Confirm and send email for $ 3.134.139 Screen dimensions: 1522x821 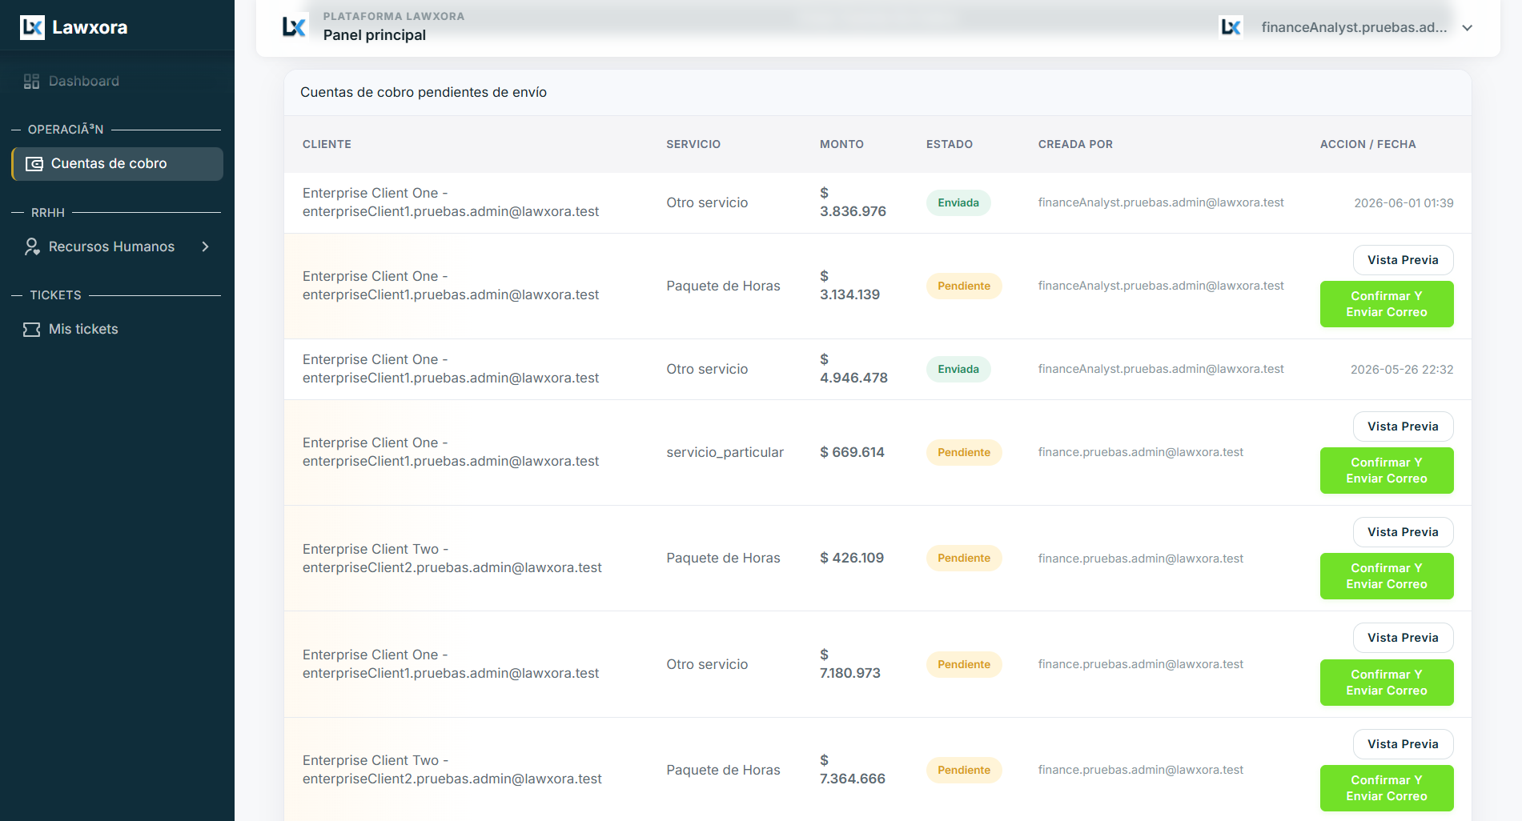click(1387, 304)
